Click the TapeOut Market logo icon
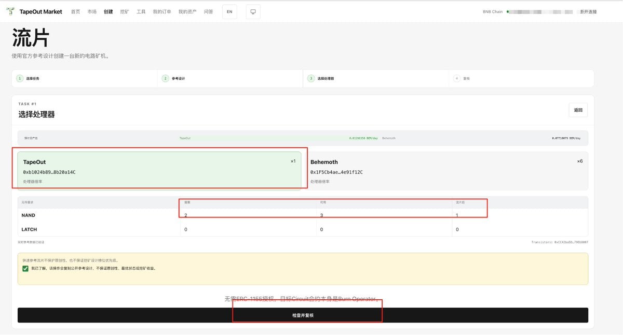This screenshot has height=335, width=623. [x=10, y=11]
